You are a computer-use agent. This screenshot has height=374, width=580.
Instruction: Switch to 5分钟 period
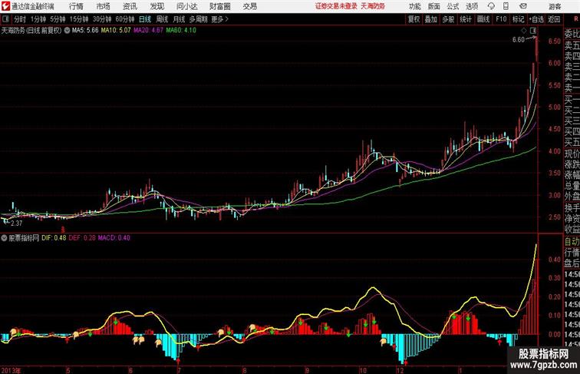pyautogui.click(x=58, y=19)
